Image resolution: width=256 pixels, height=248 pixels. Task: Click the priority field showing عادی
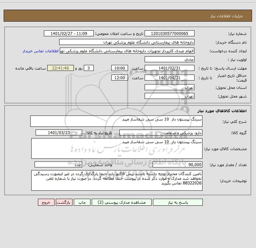170,59
